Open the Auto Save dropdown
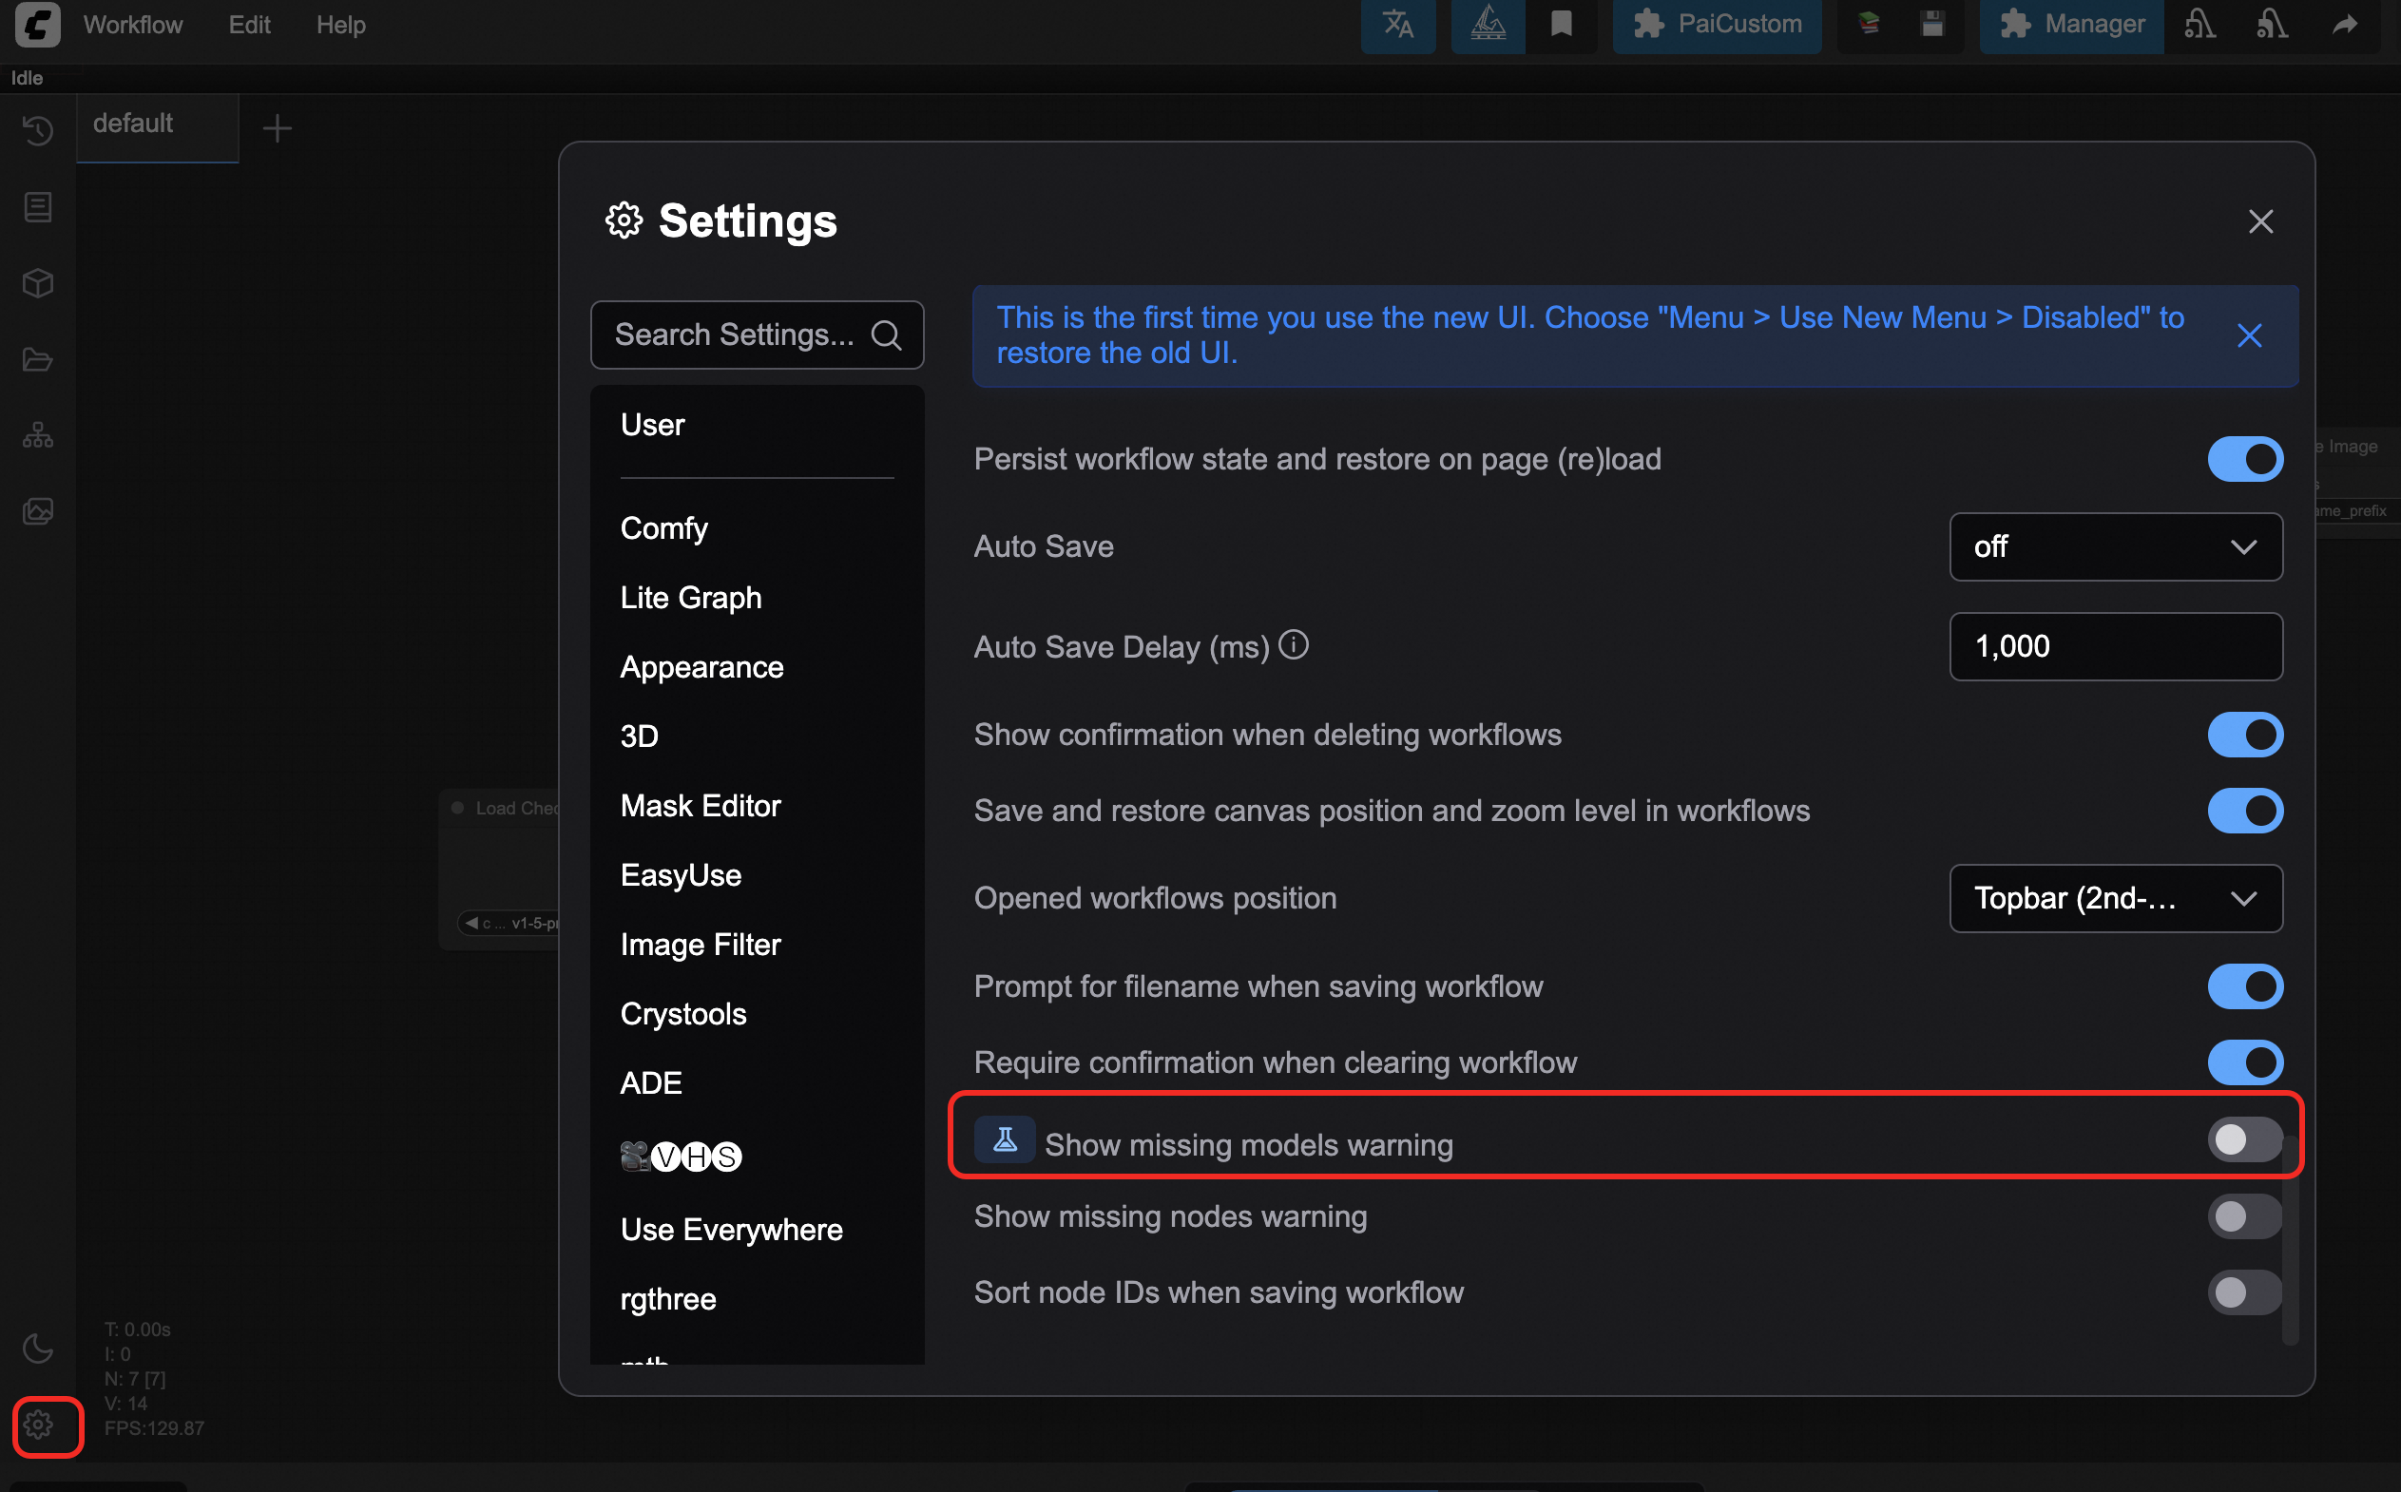The width and height of the screenshot is (2401, 1492). (2115, 546)
